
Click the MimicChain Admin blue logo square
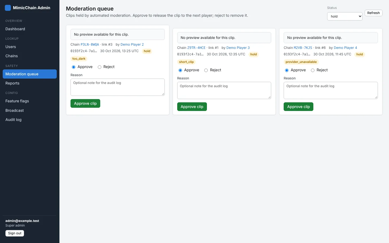(8, 8)
